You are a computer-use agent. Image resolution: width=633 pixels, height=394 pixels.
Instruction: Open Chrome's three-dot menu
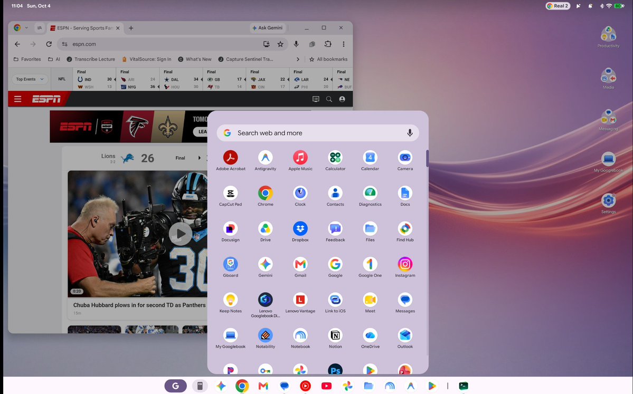coord(344,44)
